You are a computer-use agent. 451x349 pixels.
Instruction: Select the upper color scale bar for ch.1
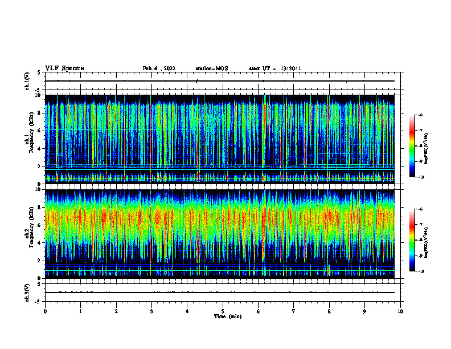[412, 146]
